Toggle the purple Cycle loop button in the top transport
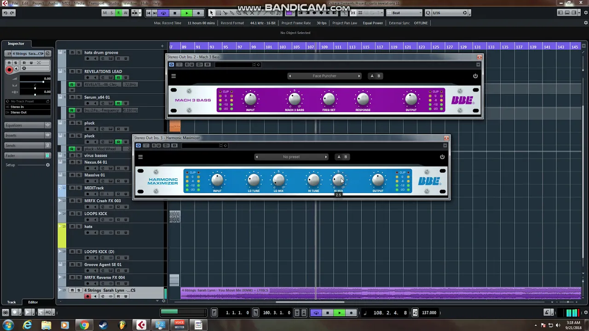The width and height of the screenshot is (589, 331). [163, 13]
